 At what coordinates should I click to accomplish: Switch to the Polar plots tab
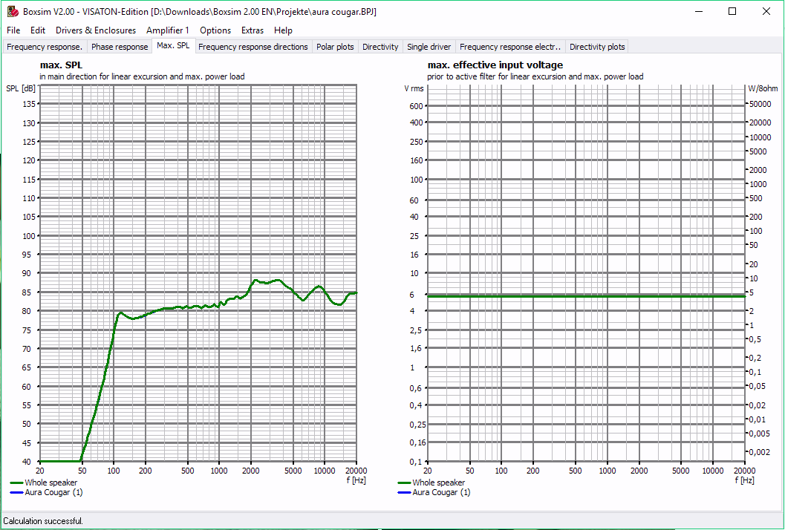(335, 46)
